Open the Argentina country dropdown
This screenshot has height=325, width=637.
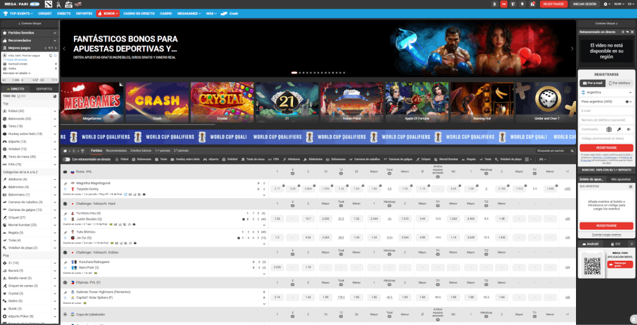[x=606, y=92]
